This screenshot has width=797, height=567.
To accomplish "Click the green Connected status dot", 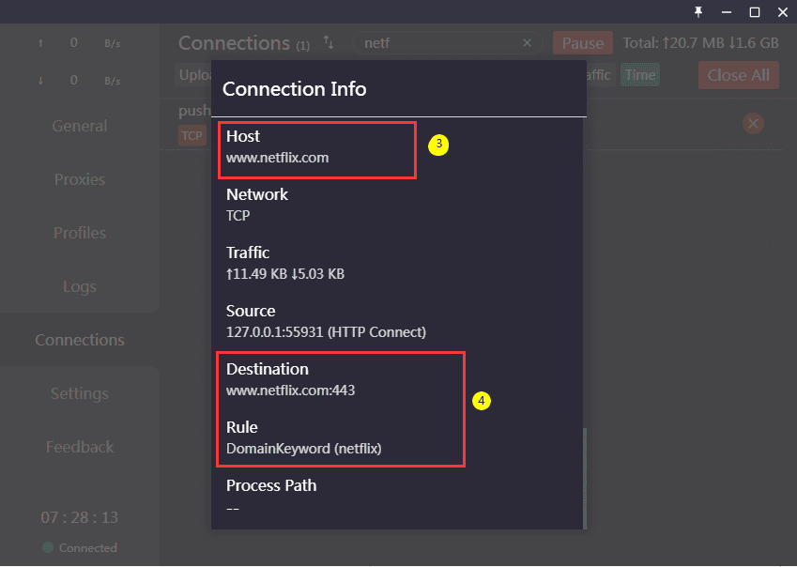I will tap(48, 547).
